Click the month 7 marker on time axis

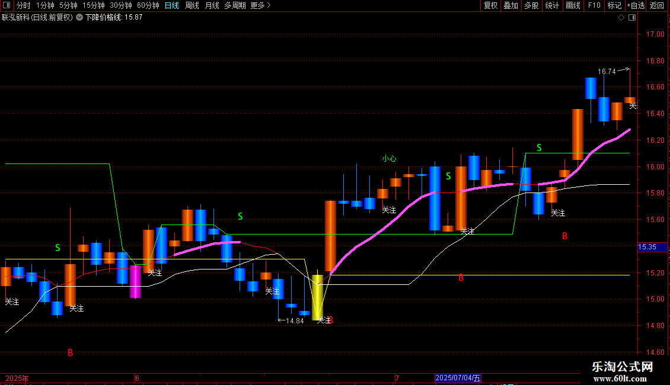pyautogui.click(x=397, y=378)
